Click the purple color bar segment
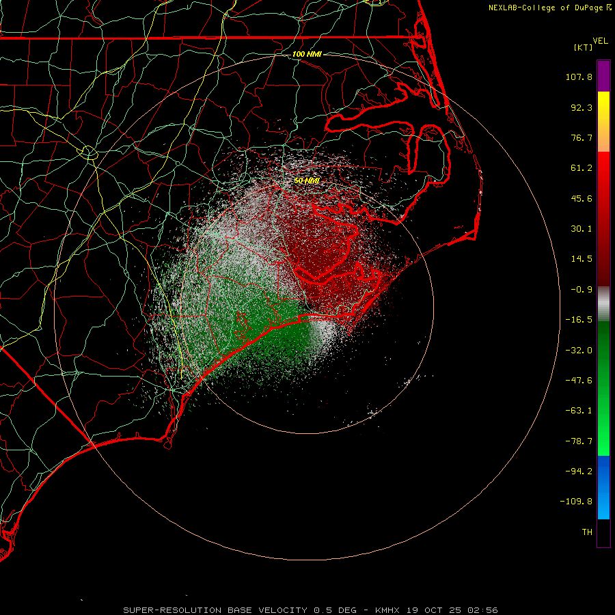This screenshot has width=615, height=615. click(x=603, y=76)
